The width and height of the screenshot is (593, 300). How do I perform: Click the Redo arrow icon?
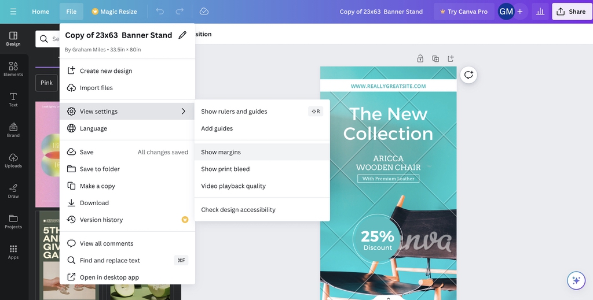click(180, 12)
